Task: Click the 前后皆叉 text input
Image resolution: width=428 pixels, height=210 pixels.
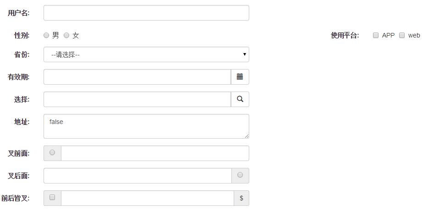Action: tap(148, 198)
